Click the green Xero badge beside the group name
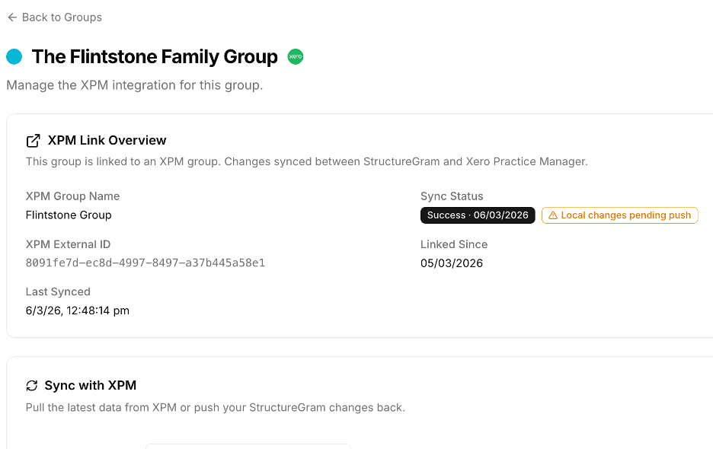Screen dimensions: 713x449 [295, 56]
